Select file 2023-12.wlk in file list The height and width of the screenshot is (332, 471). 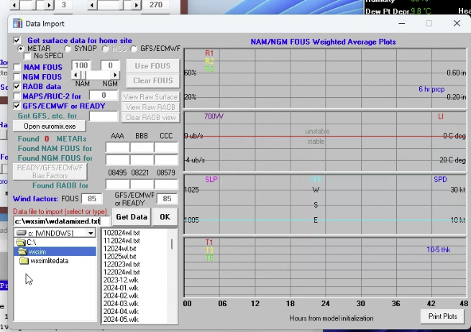(x=121, y=280)
